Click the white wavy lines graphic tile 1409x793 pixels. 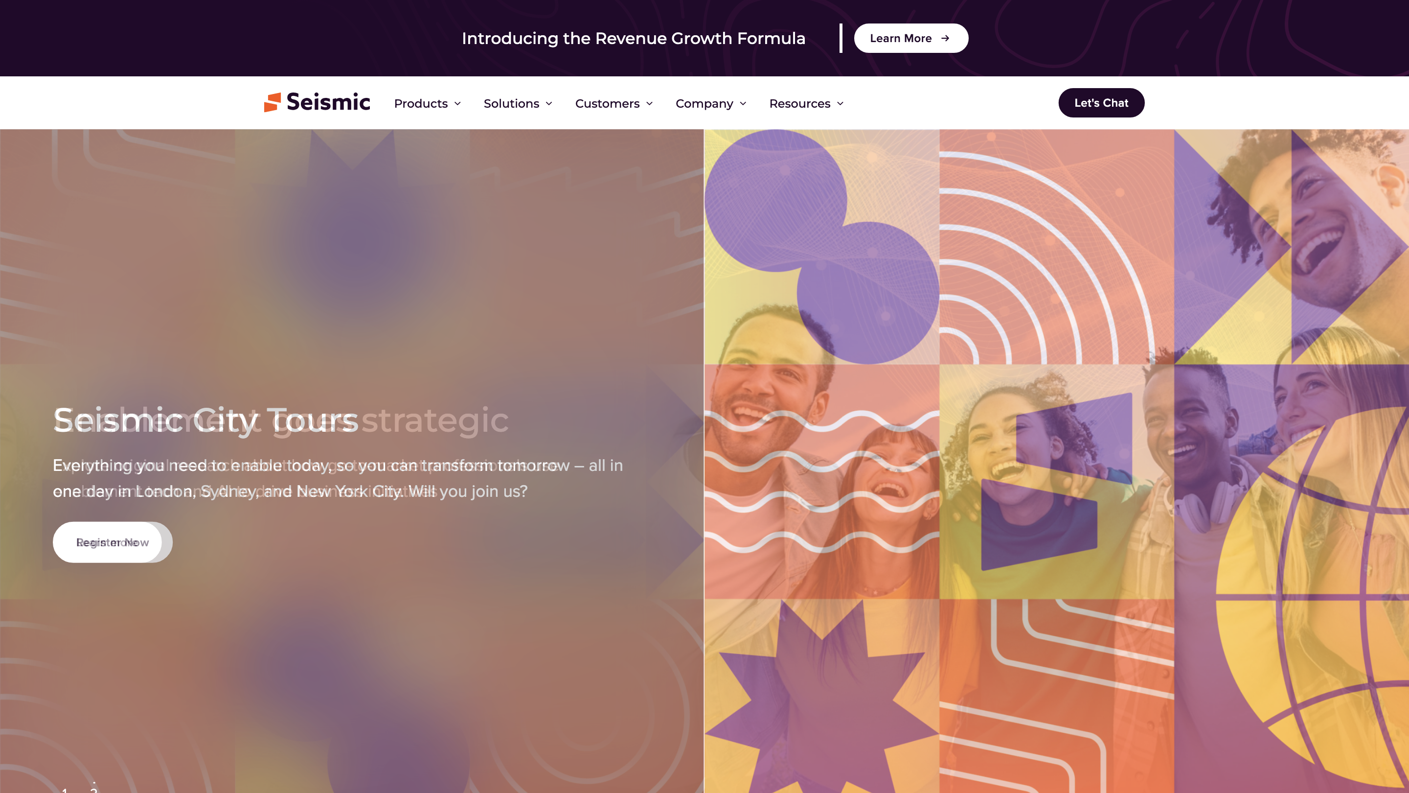coord(821,482)
